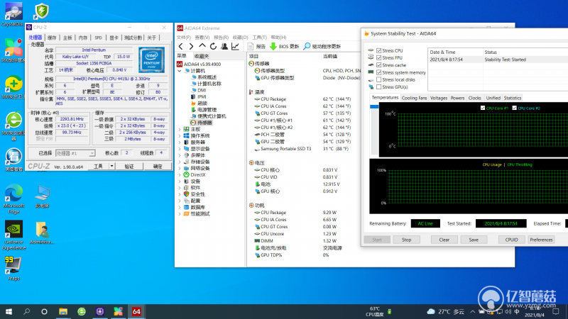Expand the 存储设备 tree node

point(180,162)
